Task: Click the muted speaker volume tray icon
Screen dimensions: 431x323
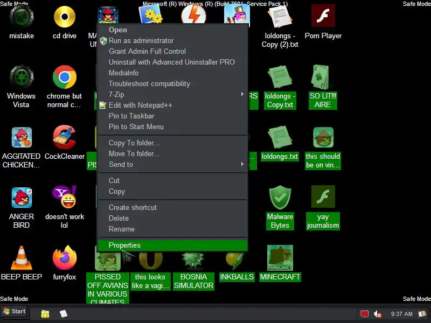Action: point(378,314)
